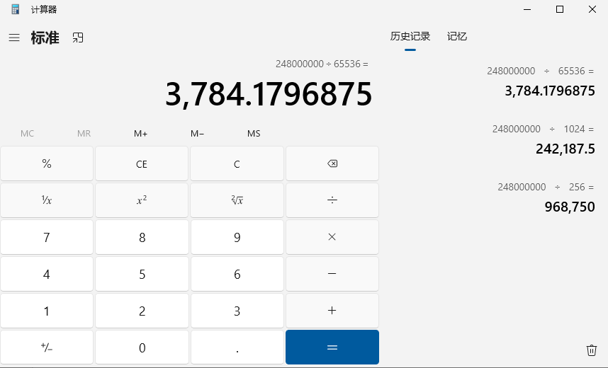Viewport: 608px width, 368px height.
Task: Click the number 6 key
Action: coord(237,274)
